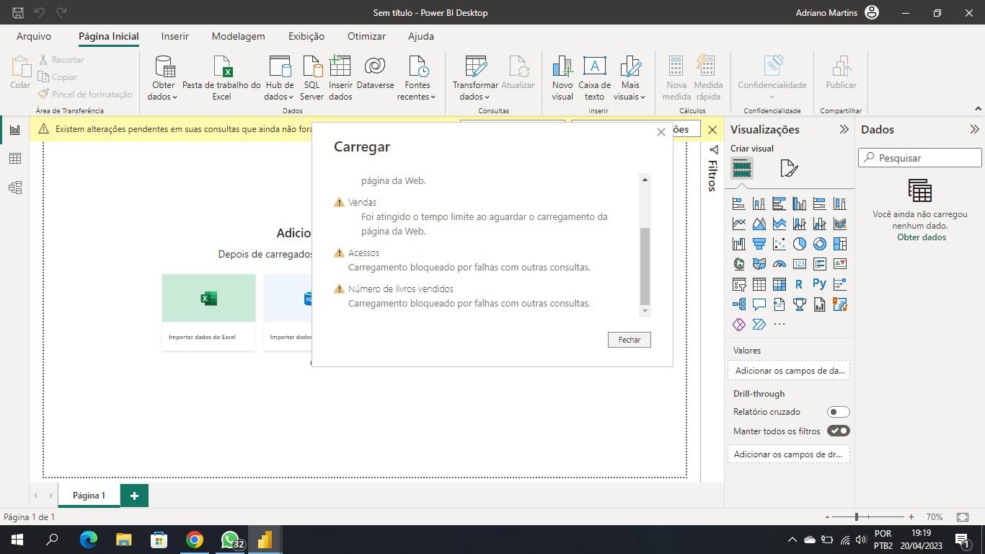Add an R script visual
Screen dimensions: 985x554
800,284
